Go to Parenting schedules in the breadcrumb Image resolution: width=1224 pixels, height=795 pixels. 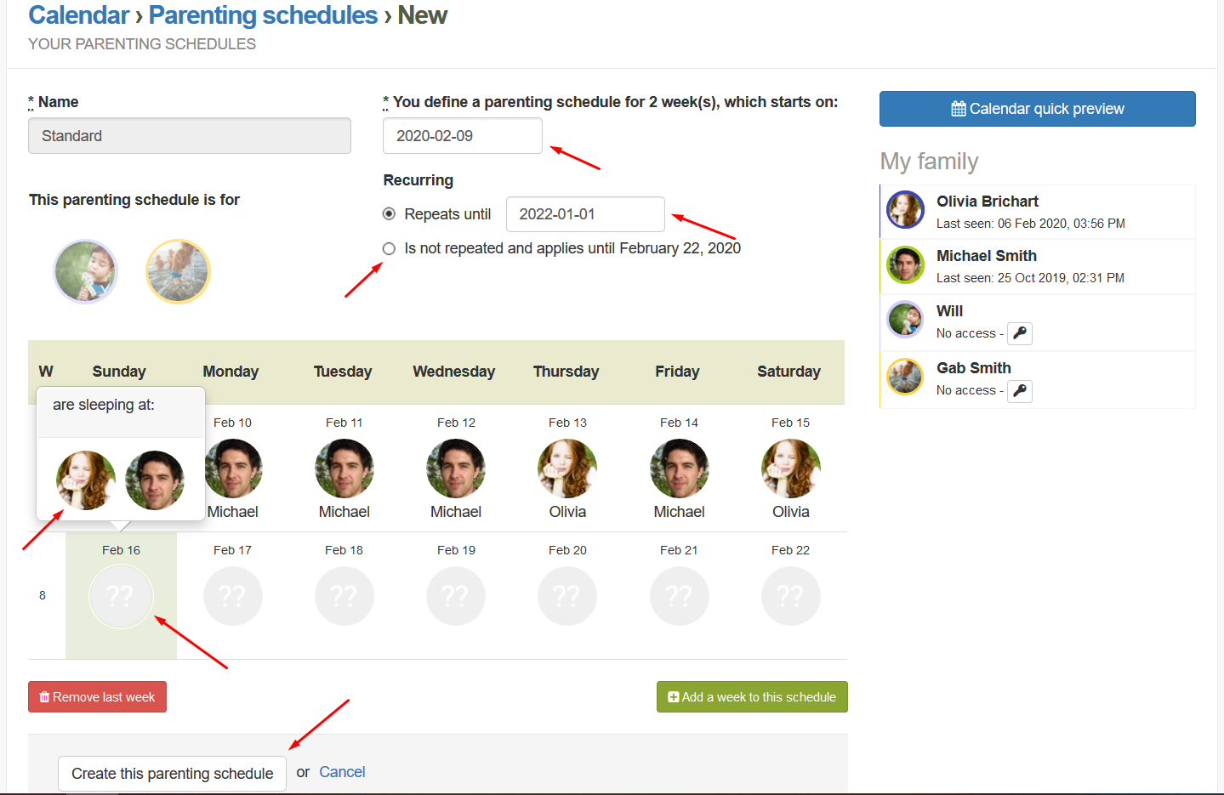click(x=263, y=15)
